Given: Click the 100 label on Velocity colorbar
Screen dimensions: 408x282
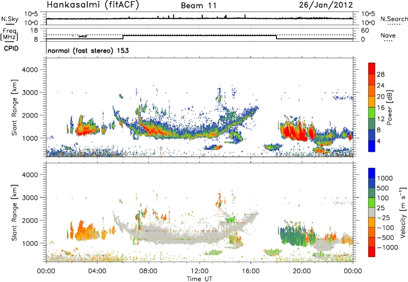Looking at the screenshot, I should (x=383, y=198).
